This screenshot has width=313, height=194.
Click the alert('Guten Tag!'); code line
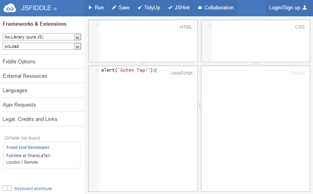(128, 70)
